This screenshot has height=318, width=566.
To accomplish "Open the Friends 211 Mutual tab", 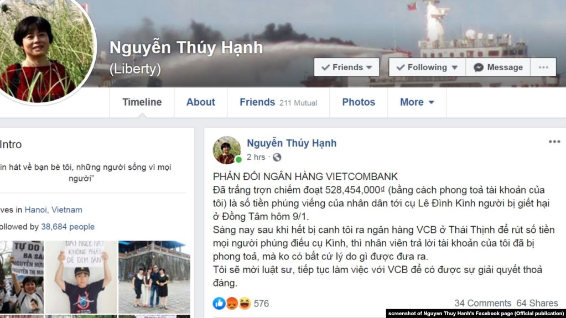I will coord(278,102).
